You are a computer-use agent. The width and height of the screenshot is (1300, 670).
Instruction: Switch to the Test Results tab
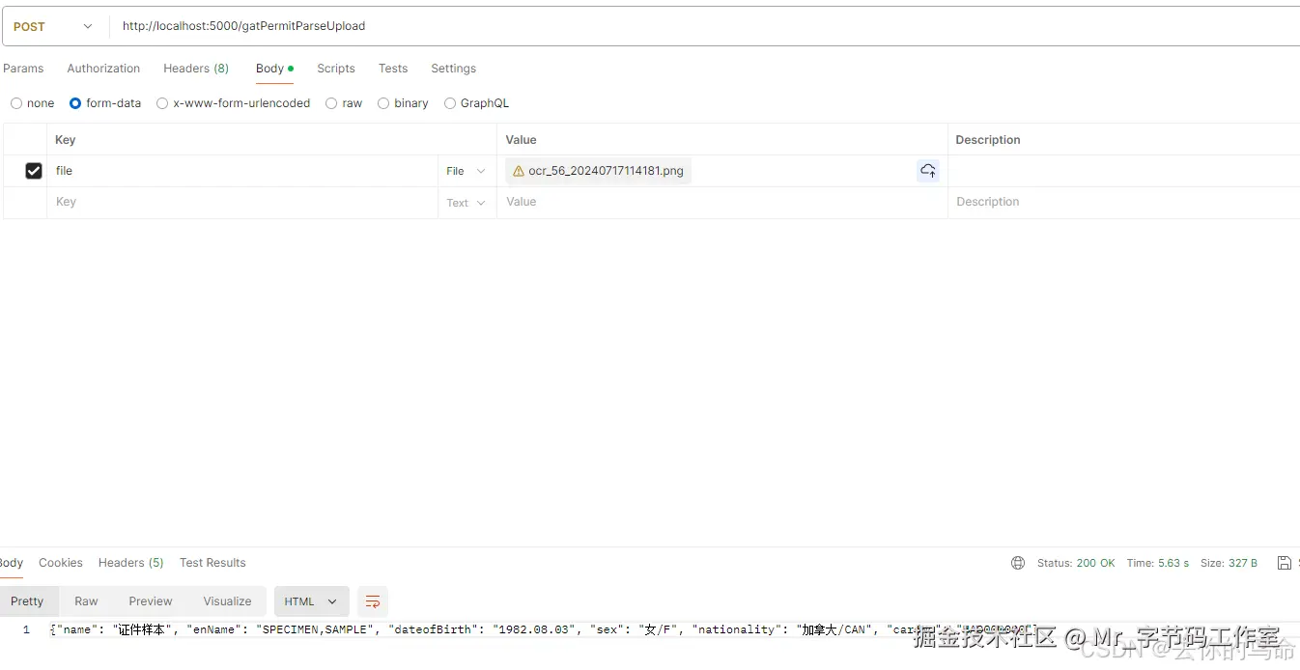click(212, 563)
